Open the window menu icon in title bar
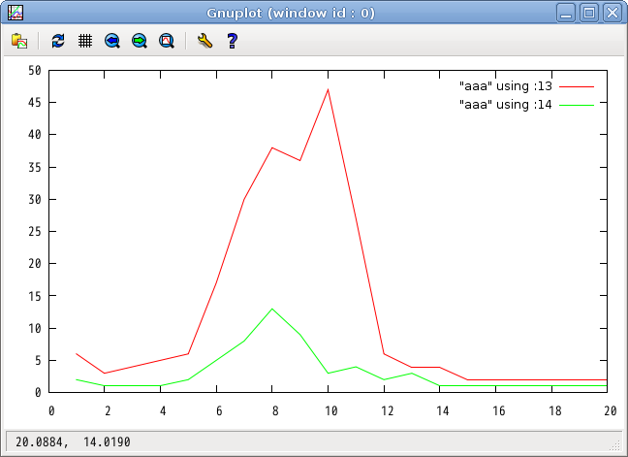This screenshot has height=457, width=628. [x=15, y=13]
